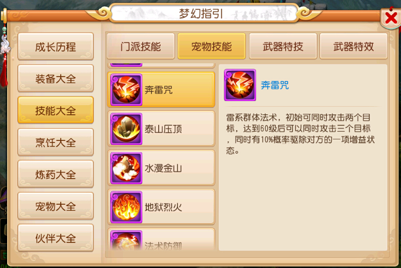Screen dimensions: 401x268
Task: Select the 宠物技能 tab
Action: [212, 46]
